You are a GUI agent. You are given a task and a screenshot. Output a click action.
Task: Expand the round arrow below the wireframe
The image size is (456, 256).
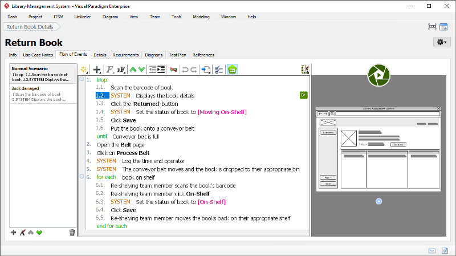pyautogui.click(x=378, y=201)
